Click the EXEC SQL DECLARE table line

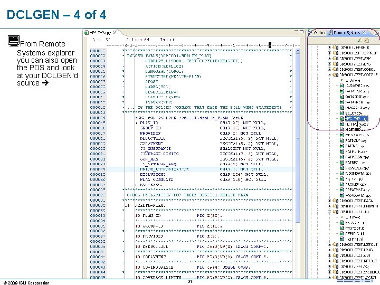[189, 118]
